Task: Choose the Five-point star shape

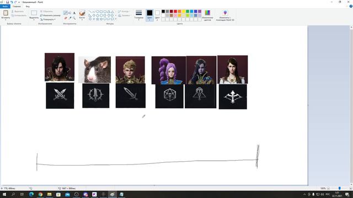Action: pos(98,19)
